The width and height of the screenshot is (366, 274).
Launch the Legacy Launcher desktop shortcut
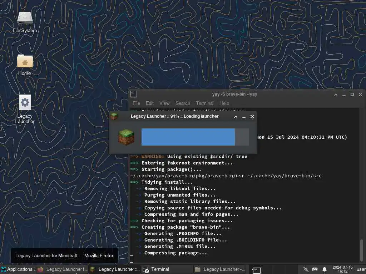25,109
